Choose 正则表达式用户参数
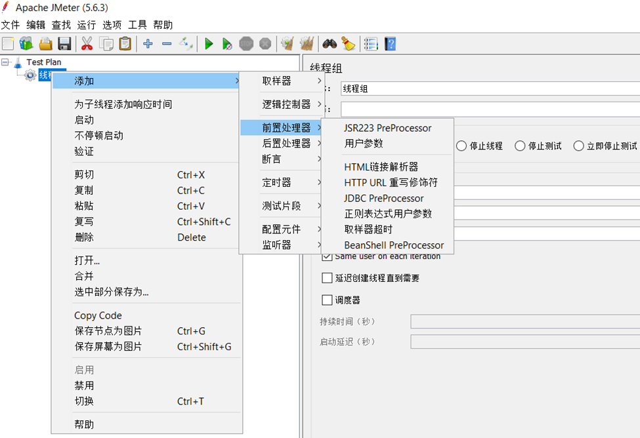This screenshot has height=438, width=640. (388, 214)
